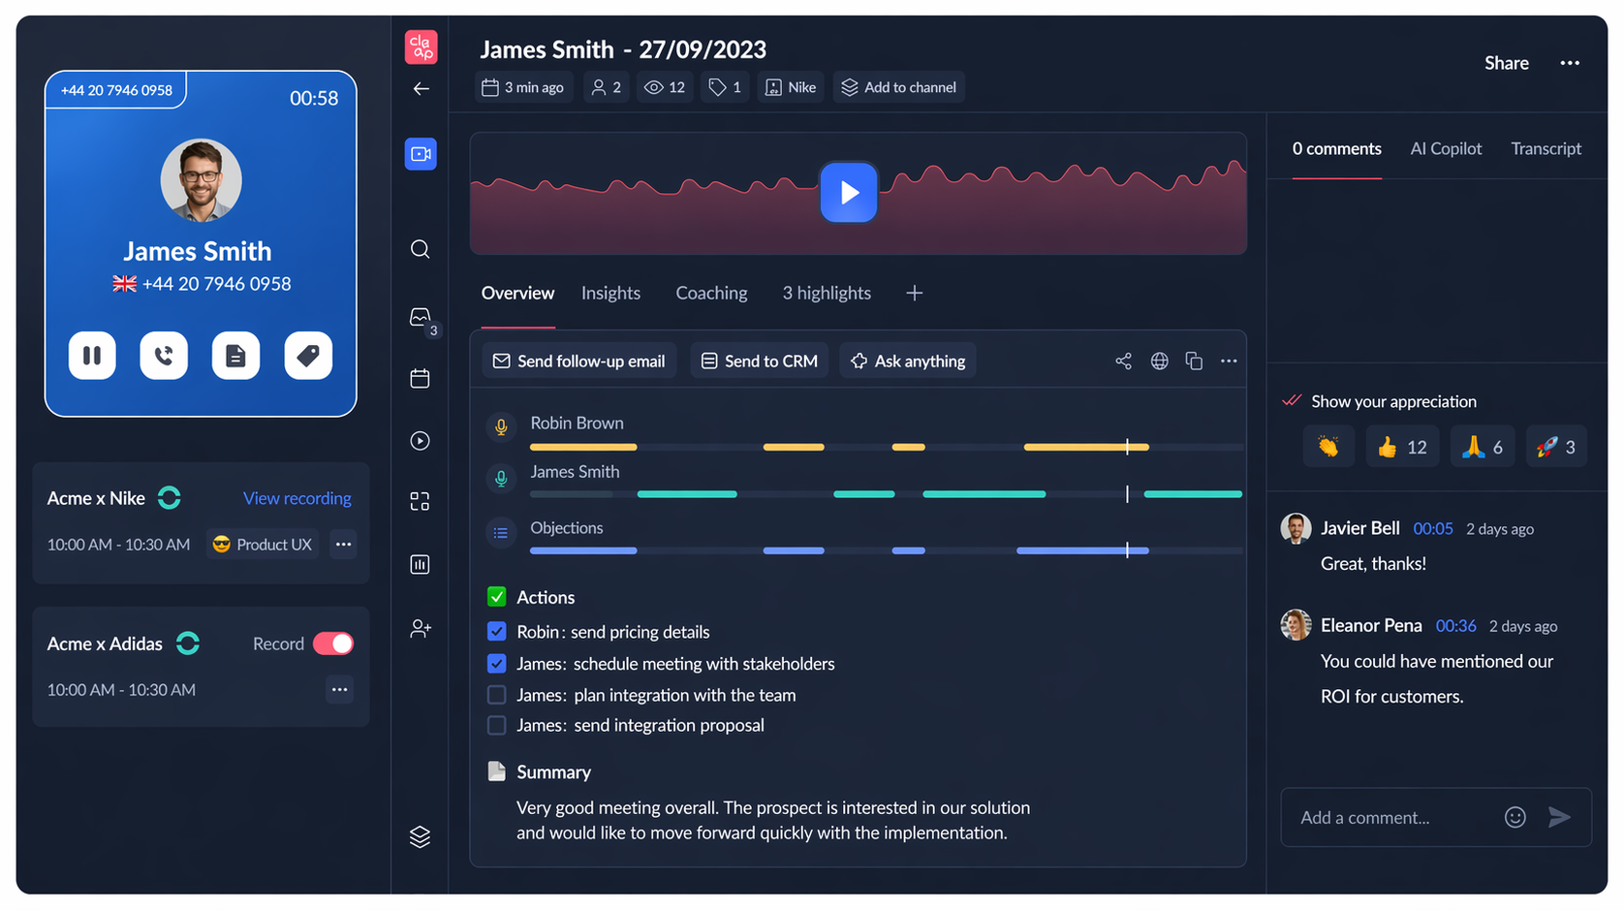The image size is (1624, 910).
Task: Open the Insights tab
Action: [x=610, y=293]
